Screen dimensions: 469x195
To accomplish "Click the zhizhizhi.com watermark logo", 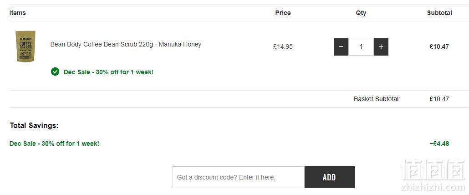I will point(433,176).
